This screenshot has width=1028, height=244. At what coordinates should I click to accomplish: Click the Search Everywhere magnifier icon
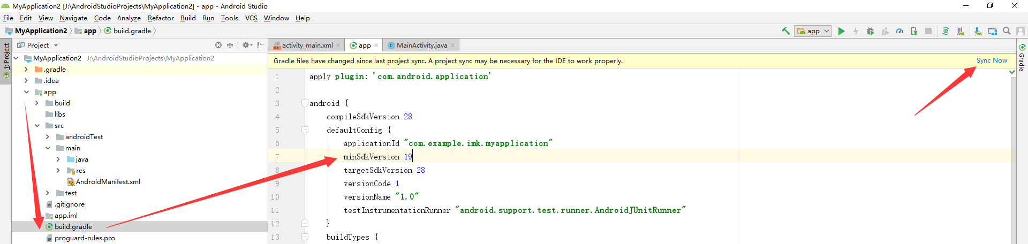1007,31
